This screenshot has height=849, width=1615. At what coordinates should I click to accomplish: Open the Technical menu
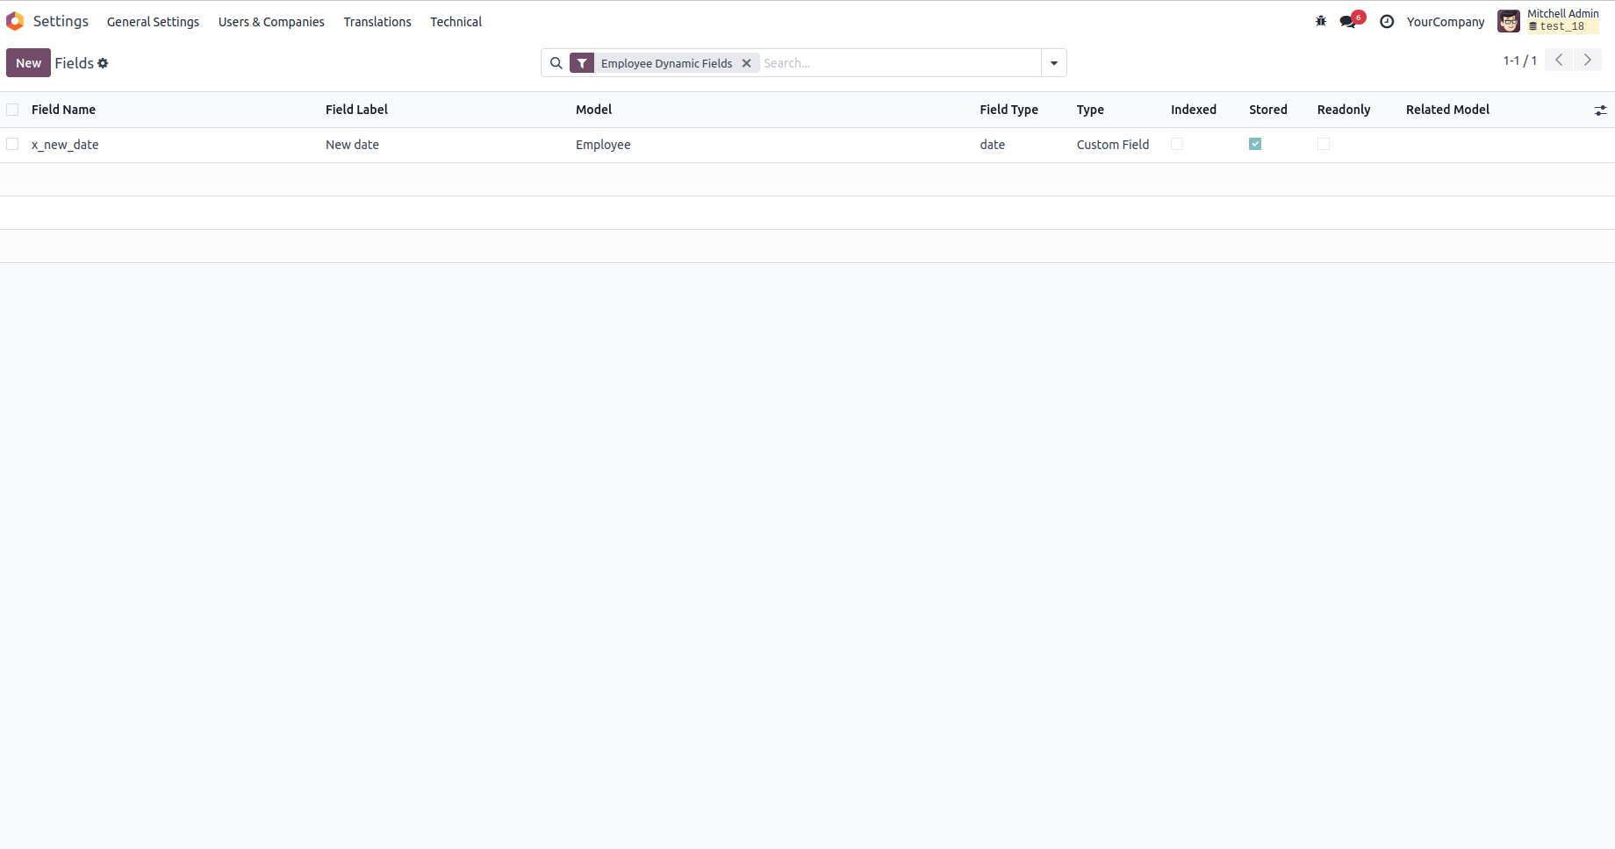pyautogui.click(x=456, y=22)
